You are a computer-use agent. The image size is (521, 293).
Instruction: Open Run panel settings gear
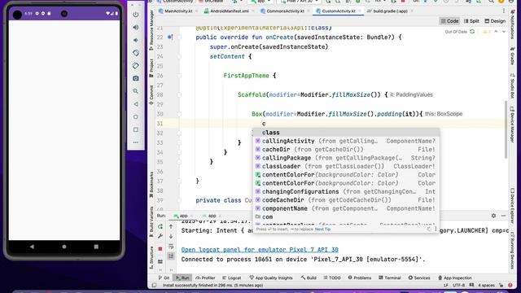493,216
